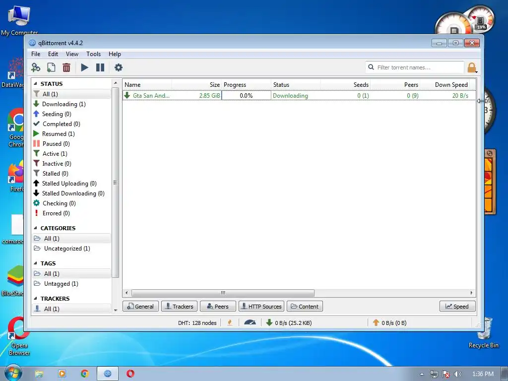The width and height of the screenshot is (508, 381).
Task: Click the search magnifier icon in filter box
Action: 371,67
